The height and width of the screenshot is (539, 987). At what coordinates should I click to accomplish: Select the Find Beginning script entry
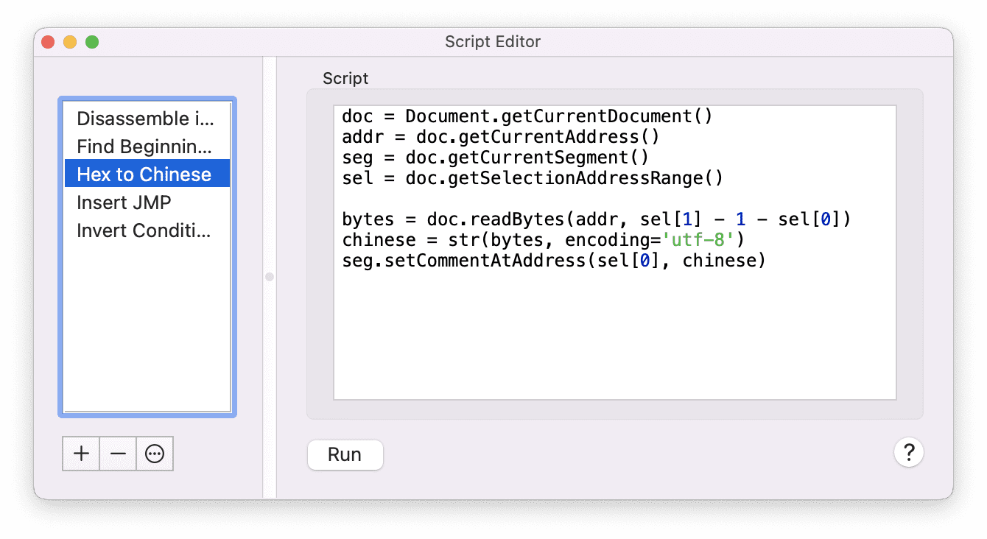[x=147, y=147]
